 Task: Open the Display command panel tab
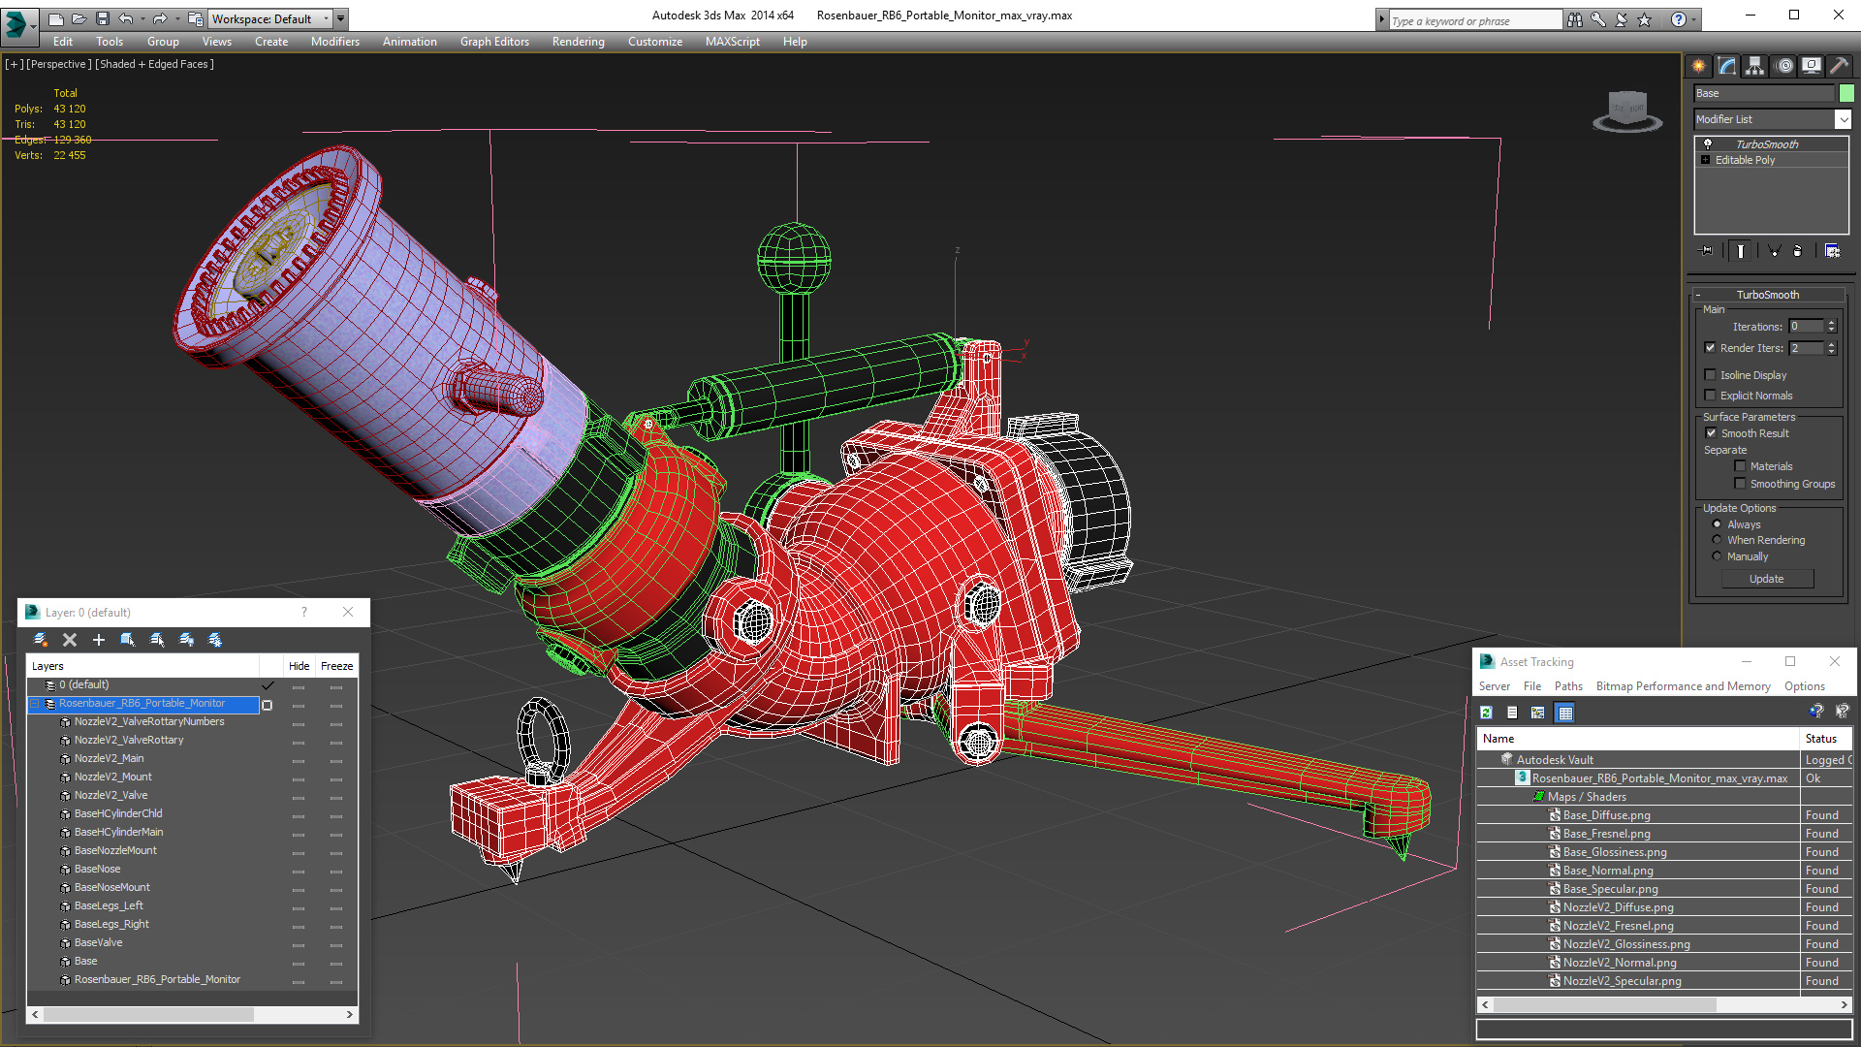(x=1812, y=66)
